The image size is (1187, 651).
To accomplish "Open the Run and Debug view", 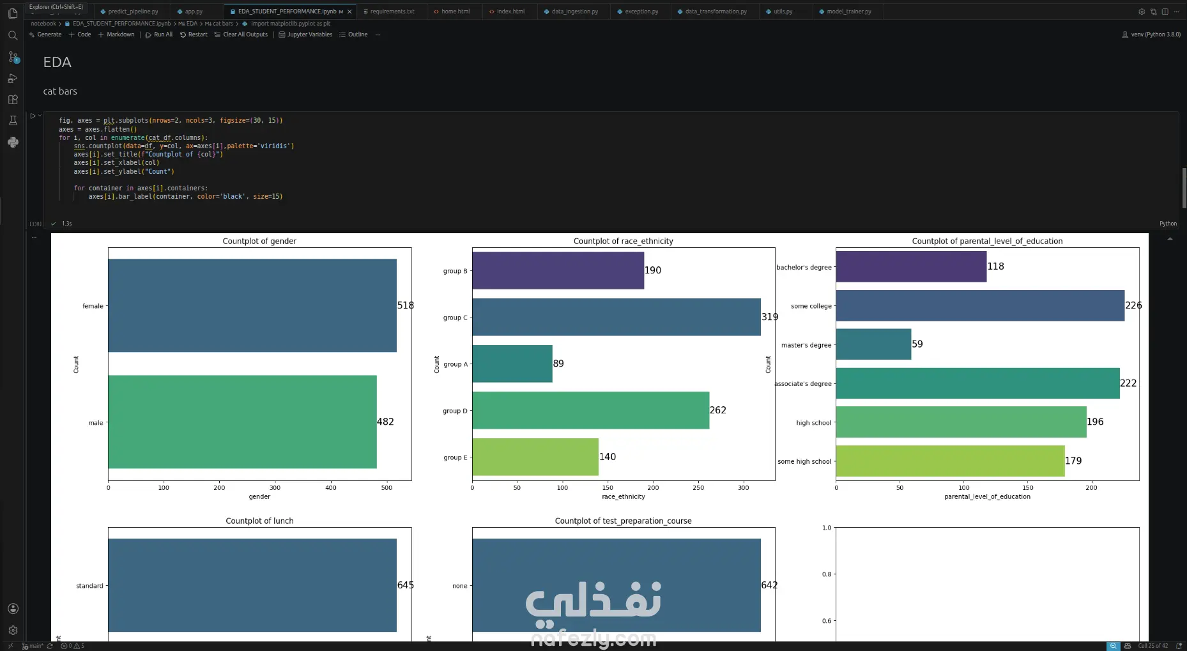I will (13, 79).
